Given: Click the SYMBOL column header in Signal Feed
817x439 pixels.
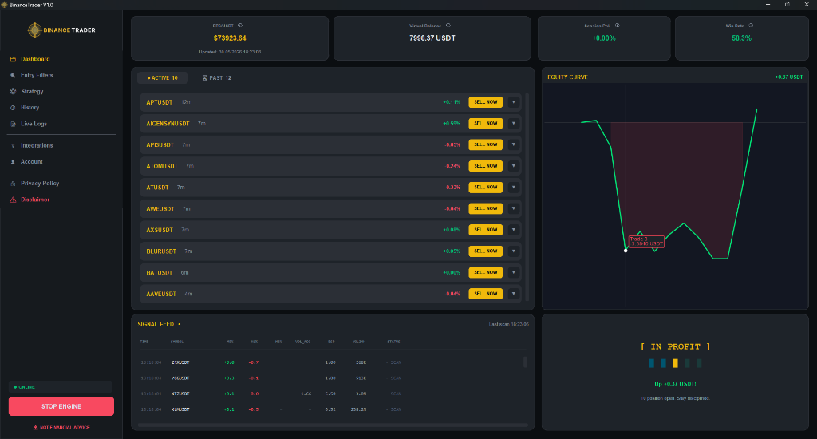Looking at the screenshot, I should pos(177,342).
